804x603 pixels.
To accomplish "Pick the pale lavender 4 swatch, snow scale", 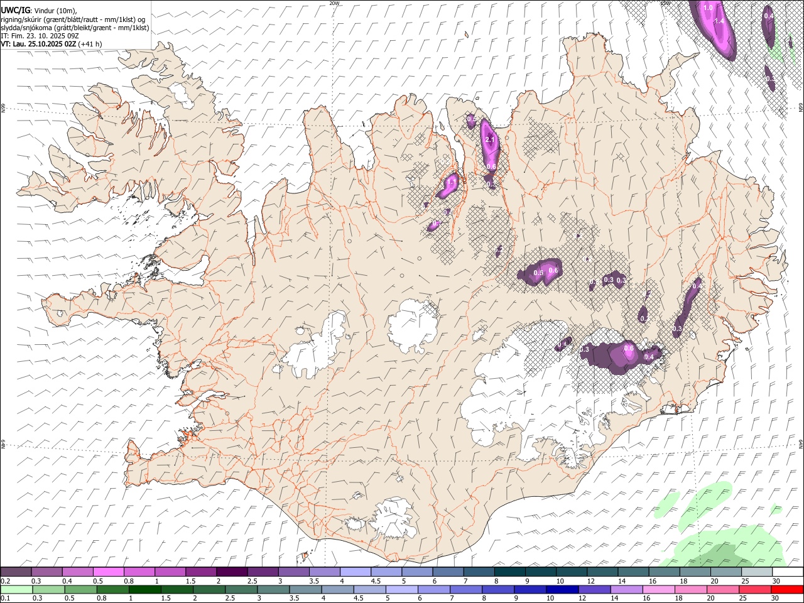I will [355, 572].
